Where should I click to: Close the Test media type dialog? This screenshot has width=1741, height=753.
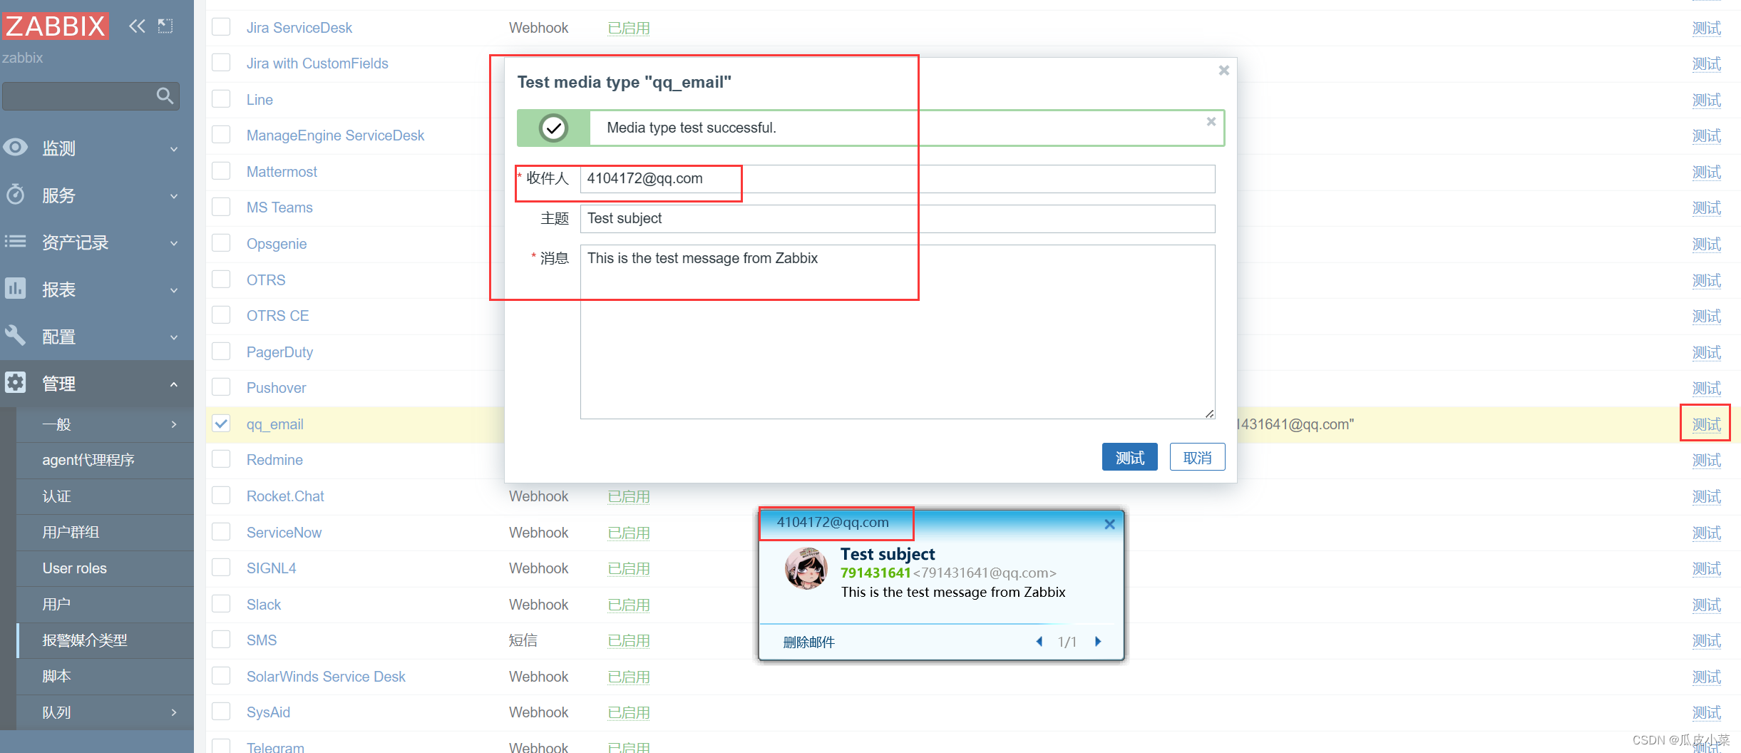1224,71
